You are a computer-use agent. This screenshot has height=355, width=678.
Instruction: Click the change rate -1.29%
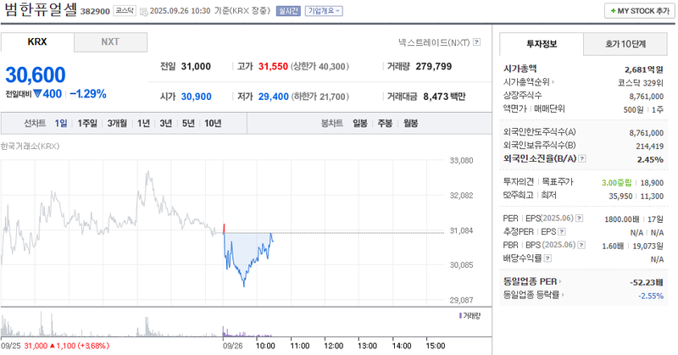(x=88, y=94)
